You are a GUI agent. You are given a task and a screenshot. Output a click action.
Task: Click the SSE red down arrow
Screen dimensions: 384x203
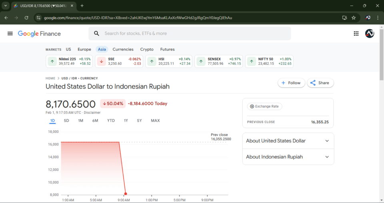click(x=101, y=61)
